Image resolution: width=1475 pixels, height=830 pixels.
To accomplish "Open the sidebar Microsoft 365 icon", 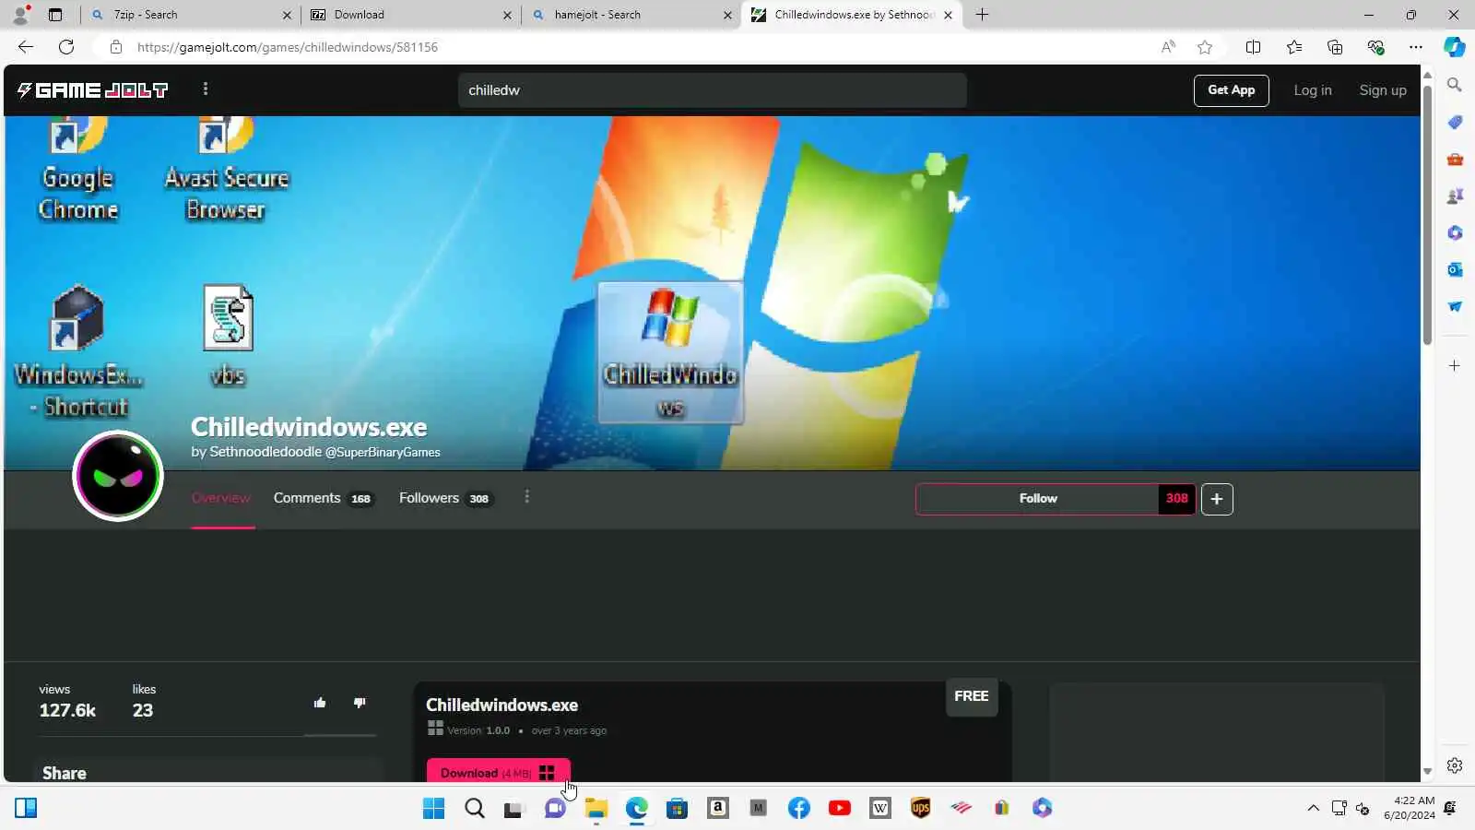I will coord(1455,232).
